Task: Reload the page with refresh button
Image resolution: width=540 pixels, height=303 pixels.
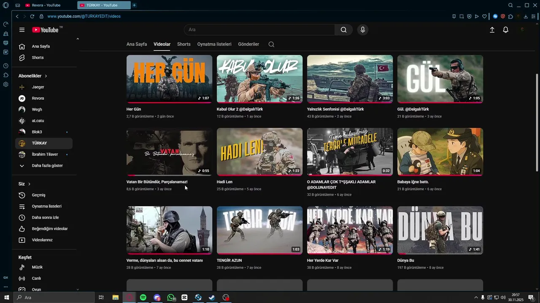Action: pyautogui.click(x=32, y=16)
